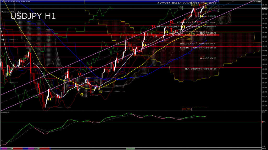Click the 2/5 date marker on the time axis
The height and width of the screenshot is (150, 268).
(x=38, y=148)
